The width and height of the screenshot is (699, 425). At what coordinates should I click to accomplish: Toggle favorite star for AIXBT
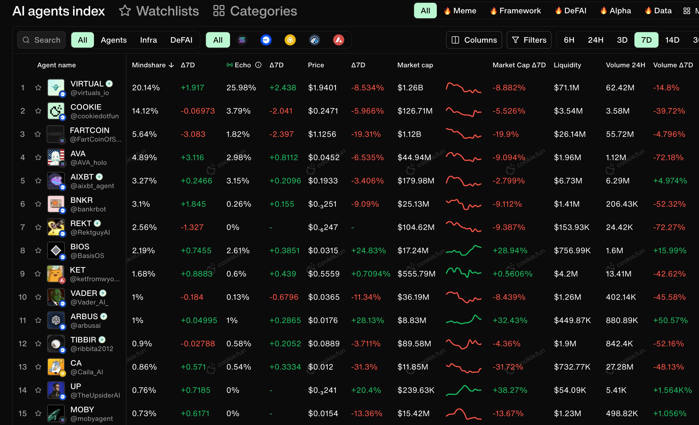(38, 181)
